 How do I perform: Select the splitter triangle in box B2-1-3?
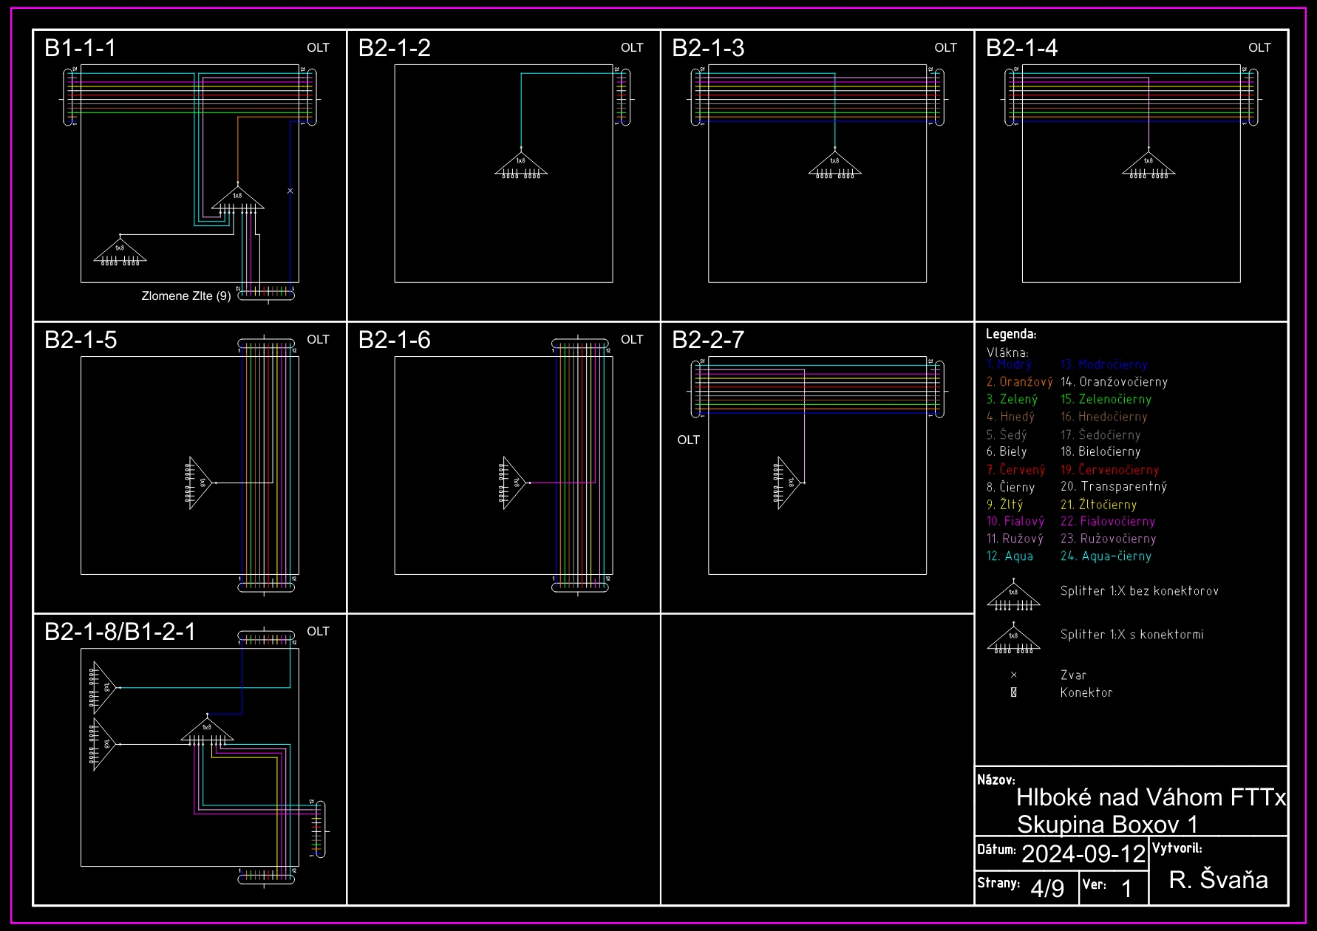click(x=834, y=166)
